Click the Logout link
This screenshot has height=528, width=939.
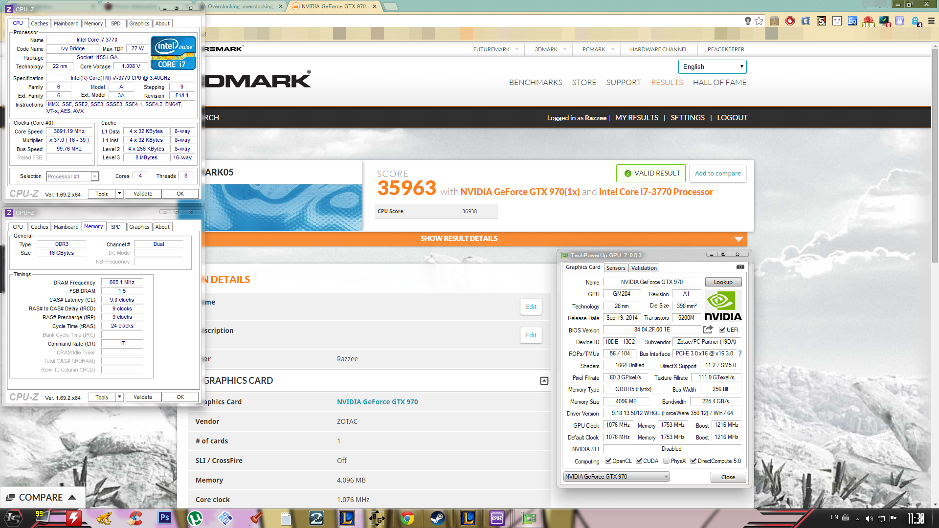point(732,118)
